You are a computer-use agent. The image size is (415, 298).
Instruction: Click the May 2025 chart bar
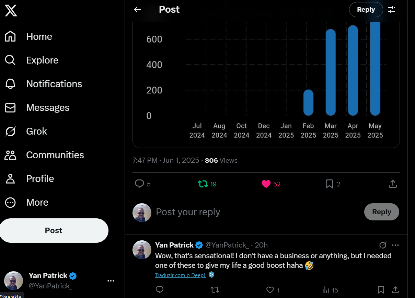(x=375, y=69)
